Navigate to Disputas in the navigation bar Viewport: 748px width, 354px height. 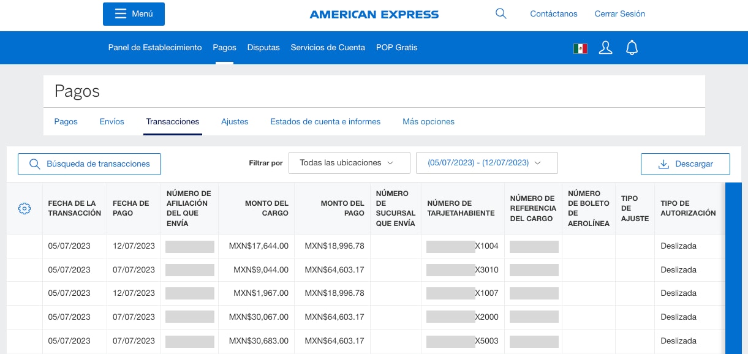[263, 47]
